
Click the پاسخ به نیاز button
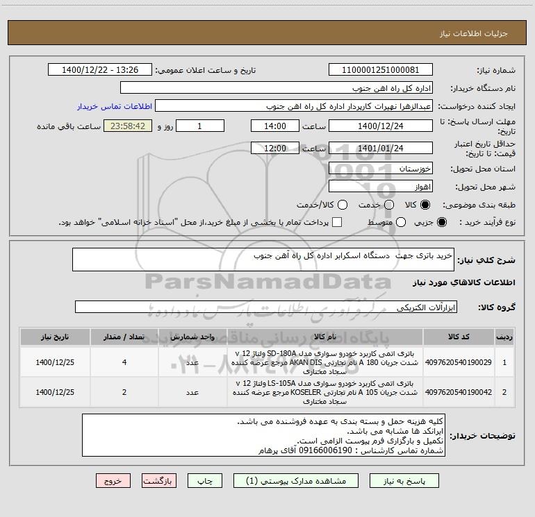coord(404,481)
